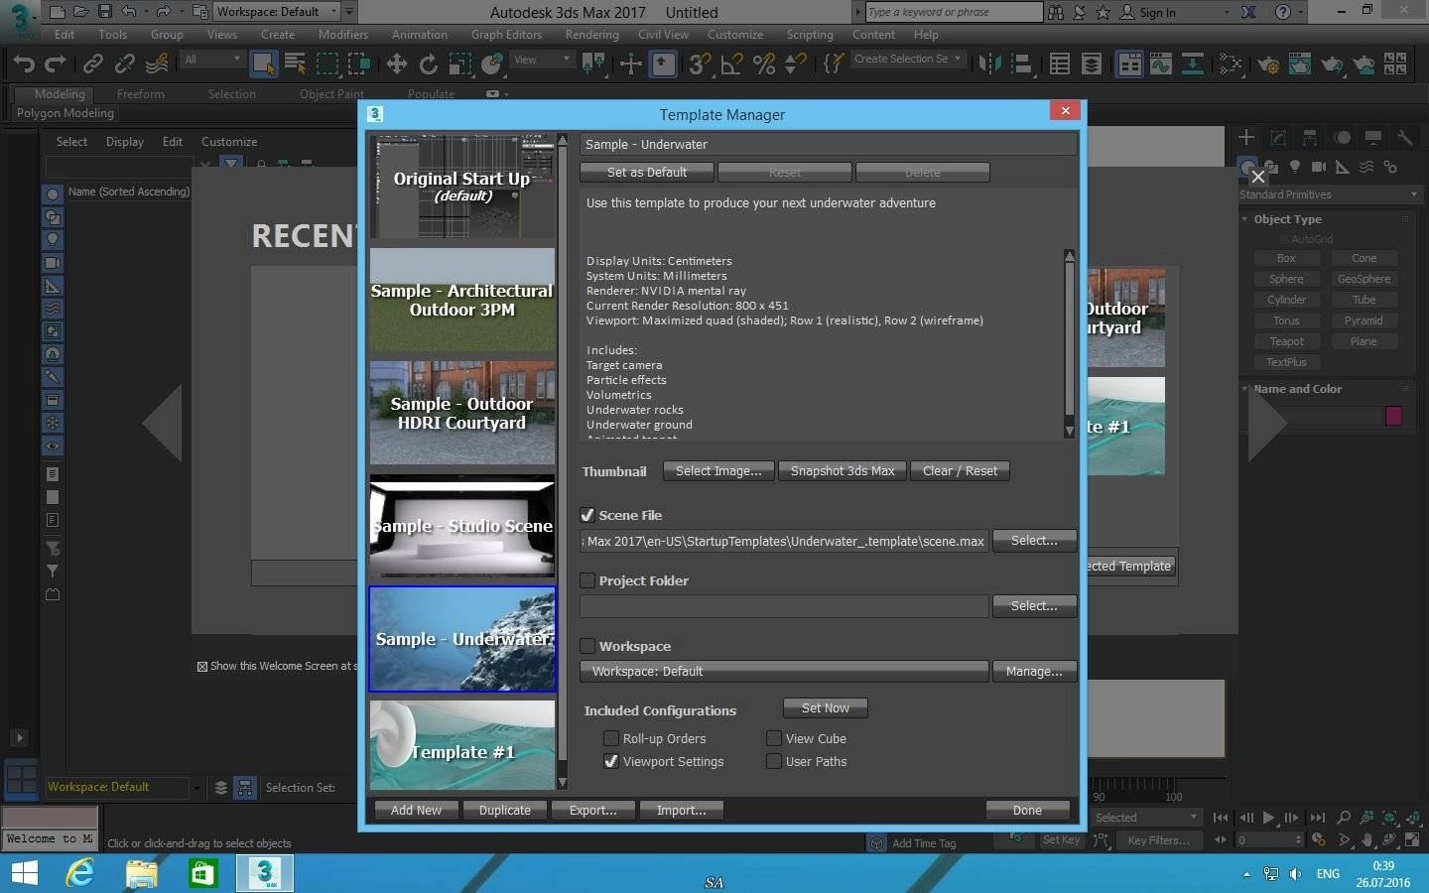The height and width of the screenshot is (893, 1429).
Task: Open Internet Explorer from taskbar
Action: coord(79,873)
